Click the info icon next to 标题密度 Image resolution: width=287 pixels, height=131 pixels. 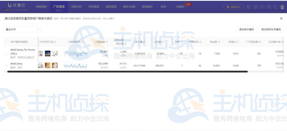(x=200, y=42)
